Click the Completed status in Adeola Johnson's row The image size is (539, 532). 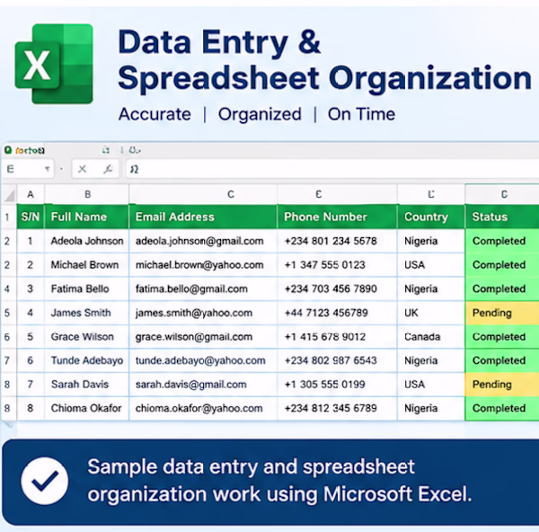pyautogui.click(x=502, y=241)
